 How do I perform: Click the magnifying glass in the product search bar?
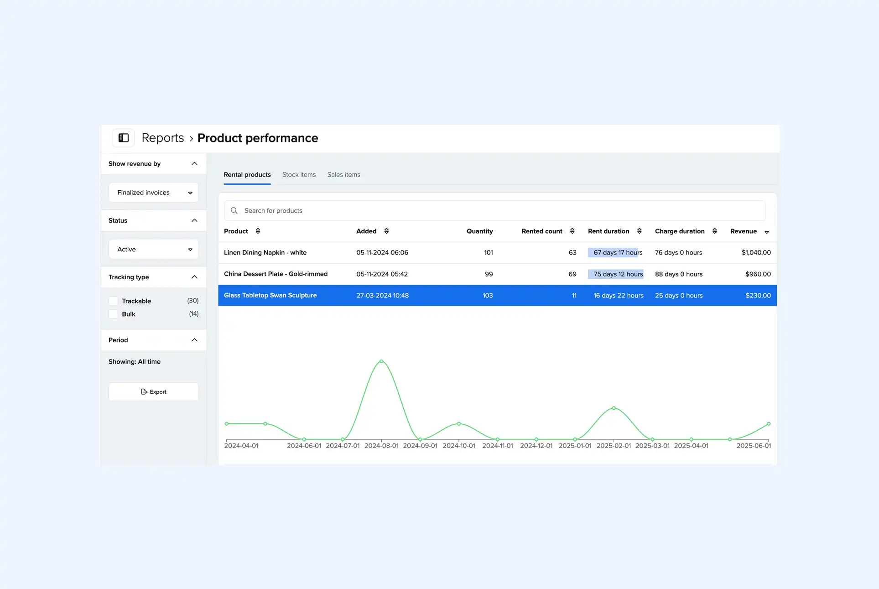[234, 210]
